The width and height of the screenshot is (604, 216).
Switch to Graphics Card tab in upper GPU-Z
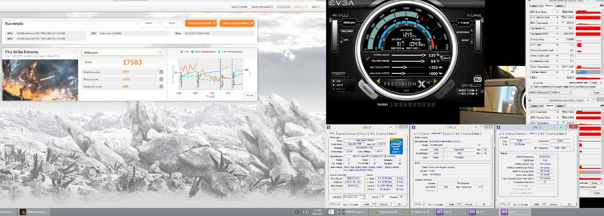(536, 6)
